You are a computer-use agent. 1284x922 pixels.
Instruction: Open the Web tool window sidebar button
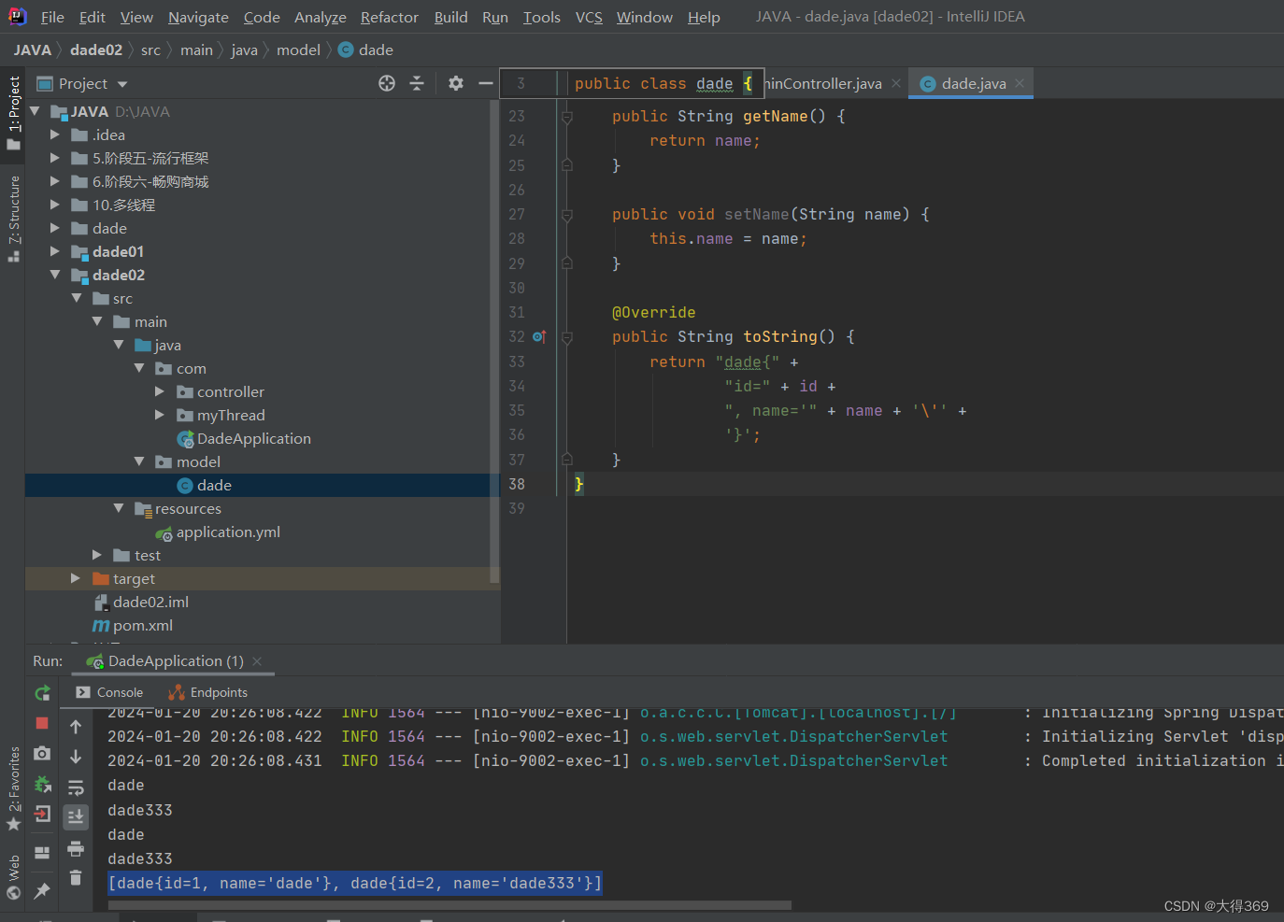click(13, 876)
